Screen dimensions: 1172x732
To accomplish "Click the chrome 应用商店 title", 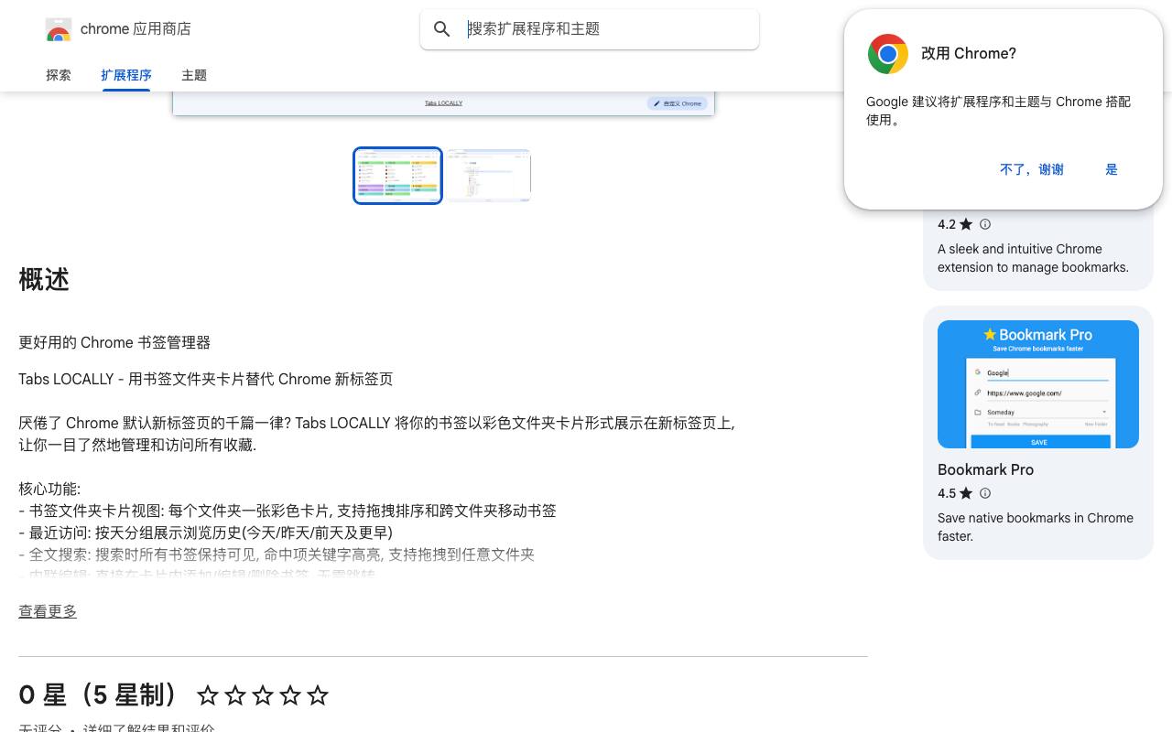I will tap(136, 29).
